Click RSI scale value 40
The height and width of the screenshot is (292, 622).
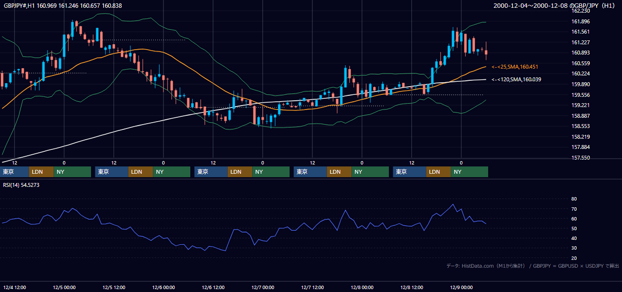click(574, 238)
